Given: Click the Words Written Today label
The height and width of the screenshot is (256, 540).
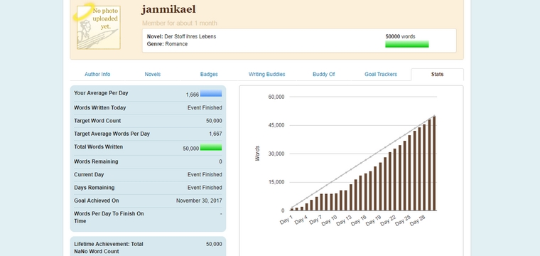Looking at the screenshot, I should (x=100, y=108).
